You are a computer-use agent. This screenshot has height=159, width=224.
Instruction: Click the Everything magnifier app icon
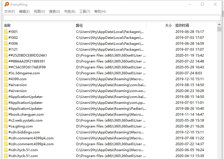click(x=6, y=4)
